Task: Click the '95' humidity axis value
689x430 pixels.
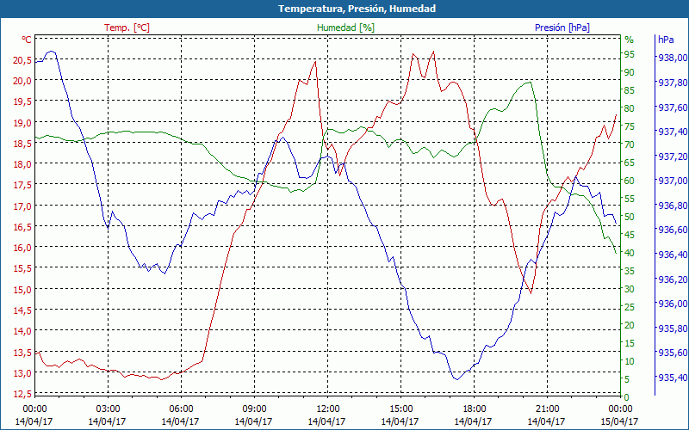Action: tap(630, 54)
